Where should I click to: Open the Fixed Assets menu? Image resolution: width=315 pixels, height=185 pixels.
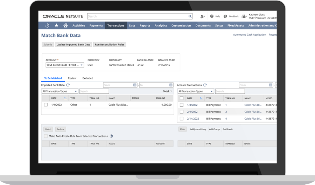[x=236, y=26]
